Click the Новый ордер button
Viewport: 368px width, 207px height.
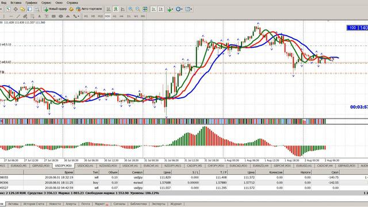click(55, 9)
